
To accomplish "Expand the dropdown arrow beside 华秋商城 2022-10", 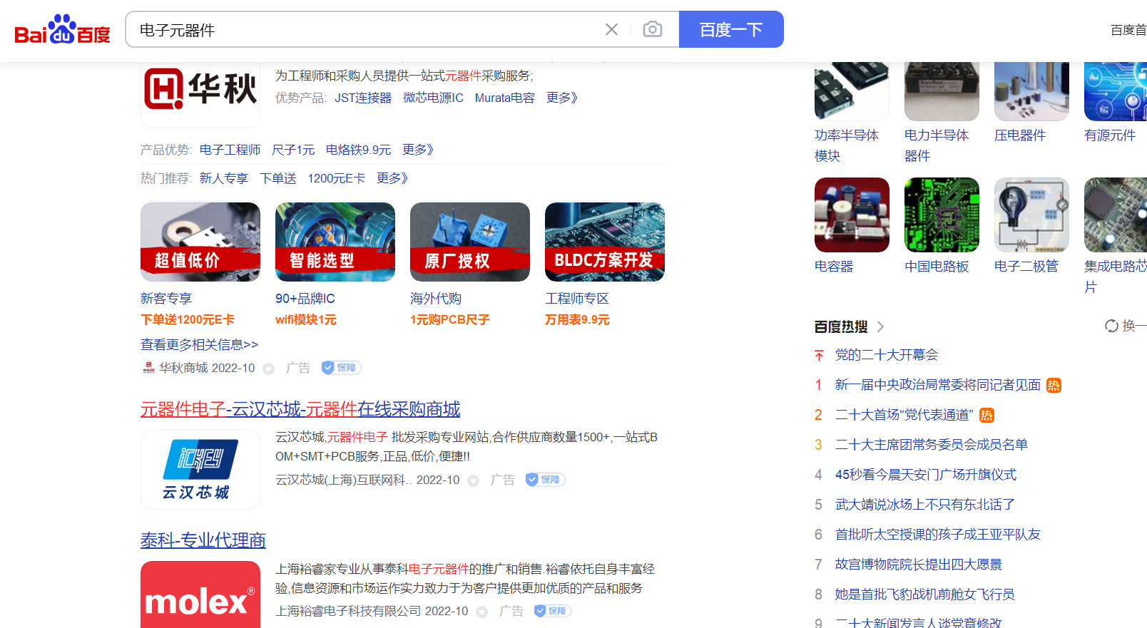I will pyautogui.click(x=269, y=369).
